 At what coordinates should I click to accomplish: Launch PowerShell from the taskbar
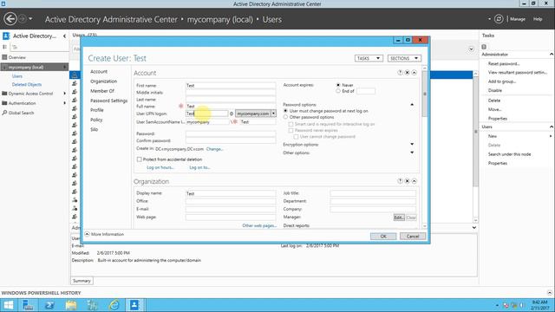click(x=49, y=305)
